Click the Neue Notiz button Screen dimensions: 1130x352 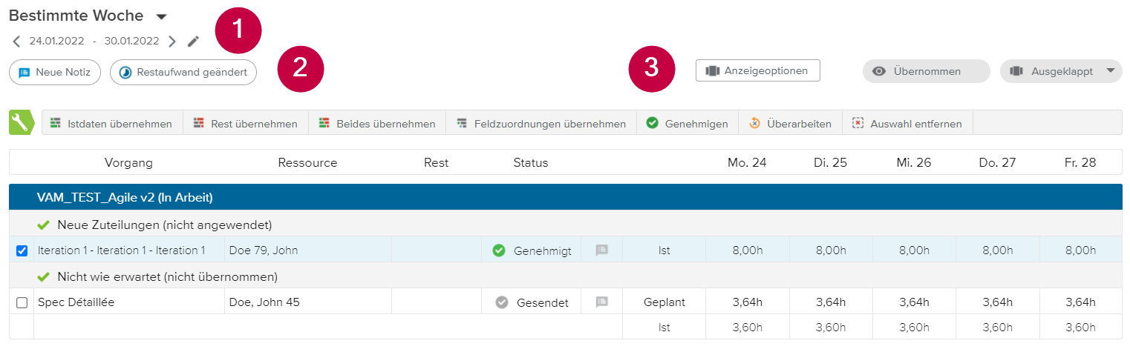55,73
